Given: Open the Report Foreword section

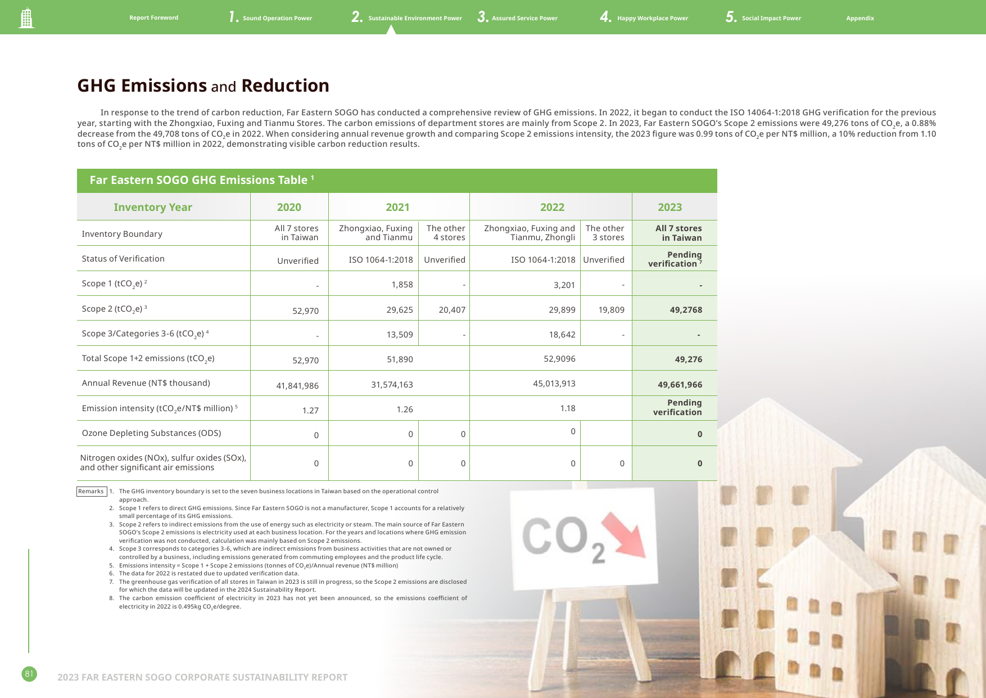Looking at the screenshot, I should (x=153, y=18).
